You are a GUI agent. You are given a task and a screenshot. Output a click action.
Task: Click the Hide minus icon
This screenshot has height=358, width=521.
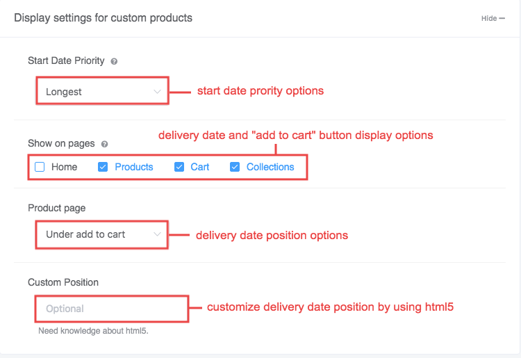tap(502, 19)
